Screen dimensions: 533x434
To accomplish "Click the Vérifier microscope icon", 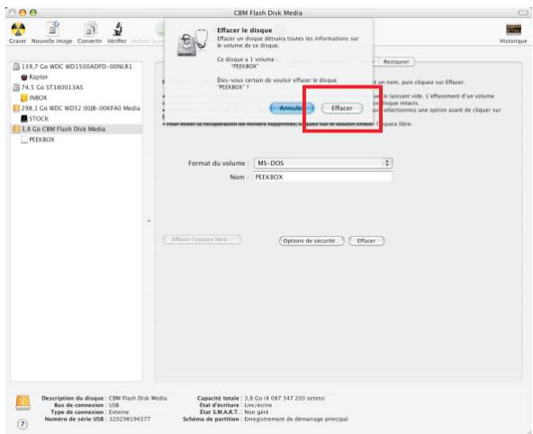I will (118, 30).
